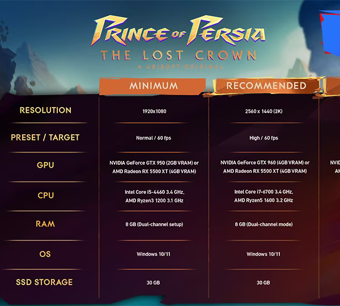Click the Prince of Persia logo

(178, 31)
